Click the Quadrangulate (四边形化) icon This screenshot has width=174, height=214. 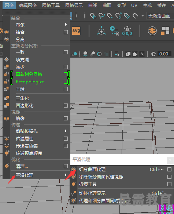coord(7,105)
